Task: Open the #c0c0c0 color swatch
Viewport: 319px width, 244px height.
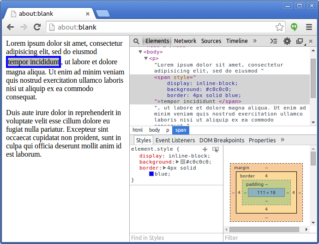Action: [x=183, y=162]
